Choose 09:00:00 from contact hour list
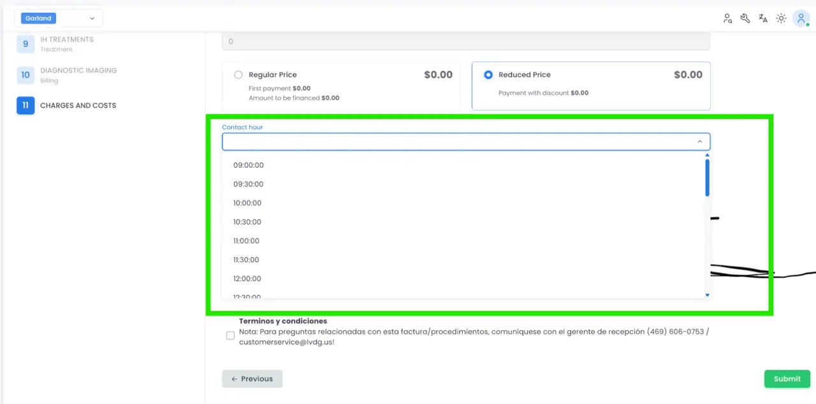Image resolution: width=816 pixels, height=404 pixels. point(465,165)
